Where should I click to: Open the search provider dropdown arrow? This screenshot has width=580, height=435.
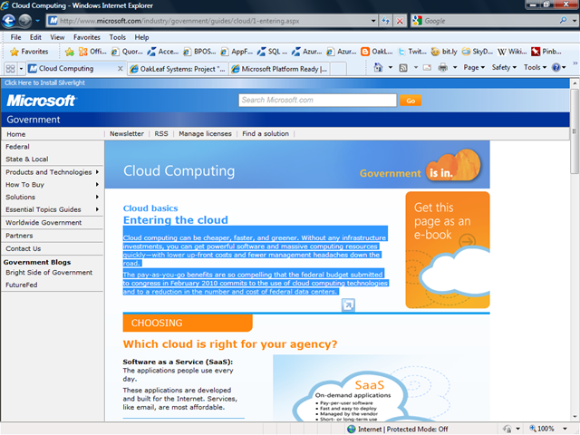574,21
